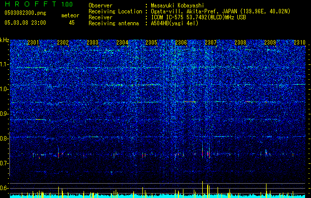Click the 1.1 frequency axis label
This screenshot has width=311, height=198.
(x=4, y=64)
